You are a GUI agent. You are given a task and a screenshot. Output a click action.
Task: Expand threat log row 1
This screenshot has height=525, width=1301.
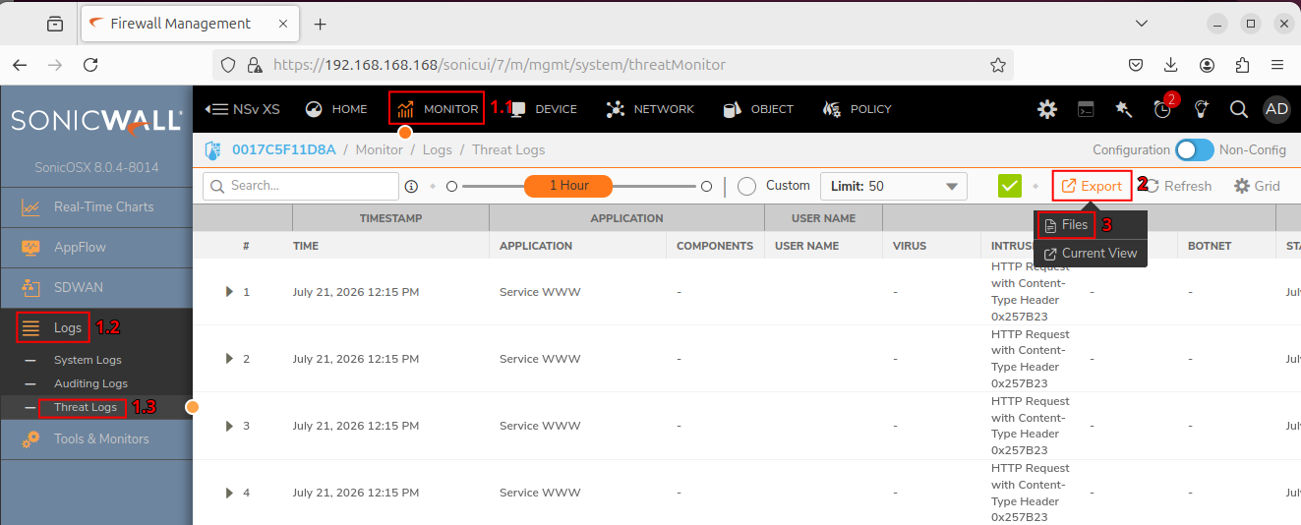(229, 292)
